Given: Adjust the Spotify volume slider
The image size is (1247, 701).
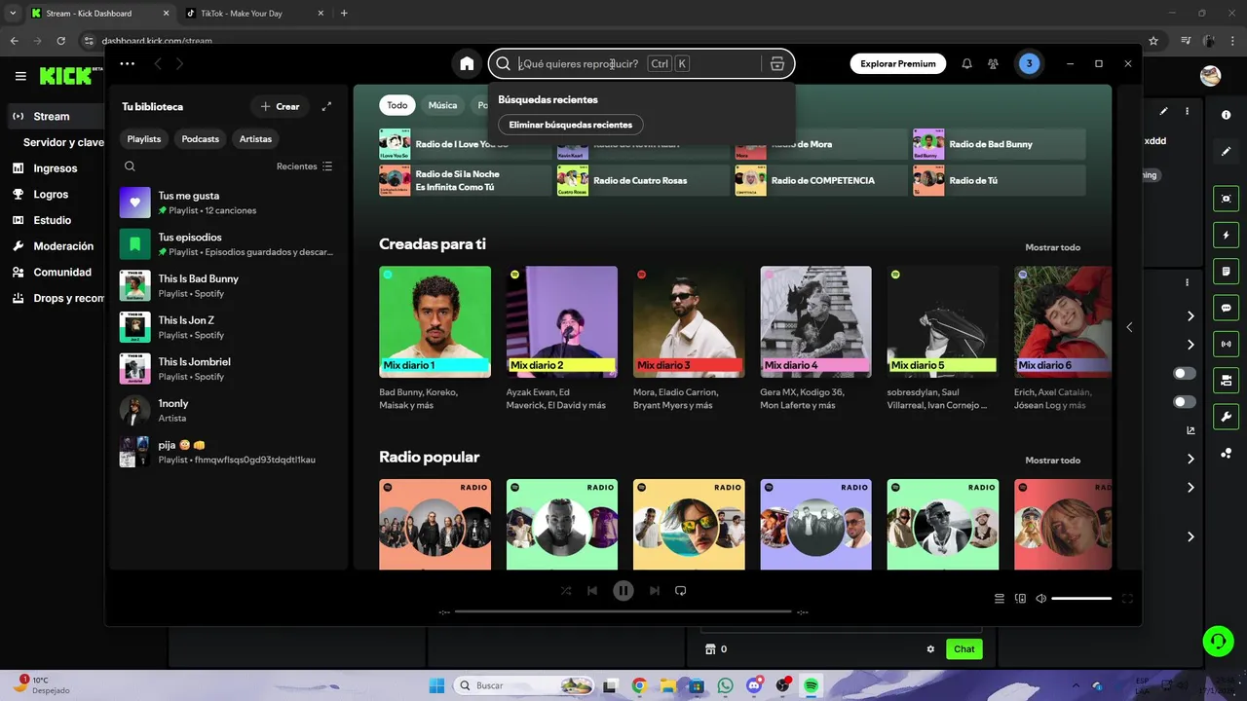Looking at the screenshot, I should click(1081, 599).
